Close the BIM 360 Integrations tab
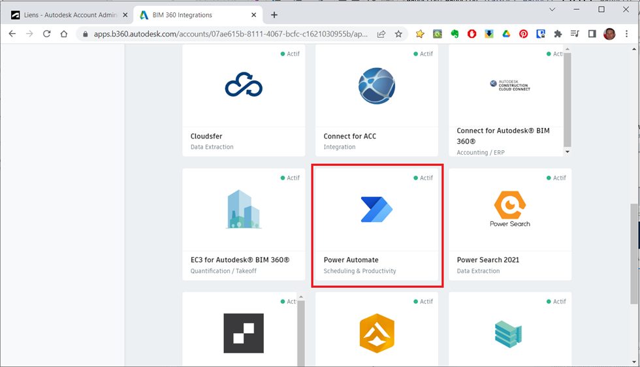Viewport: 640px width, 367px height. 253,15
